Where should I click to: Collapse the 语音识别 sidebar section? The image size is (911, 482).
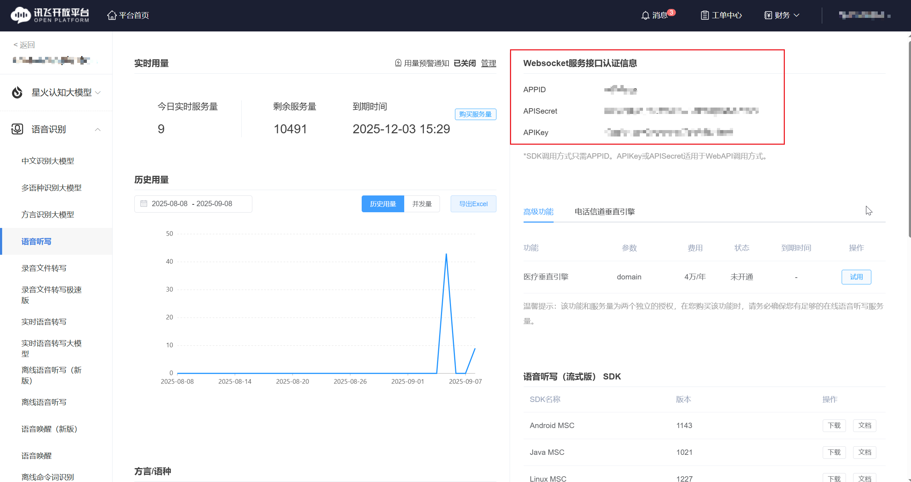tap(98, 129)
